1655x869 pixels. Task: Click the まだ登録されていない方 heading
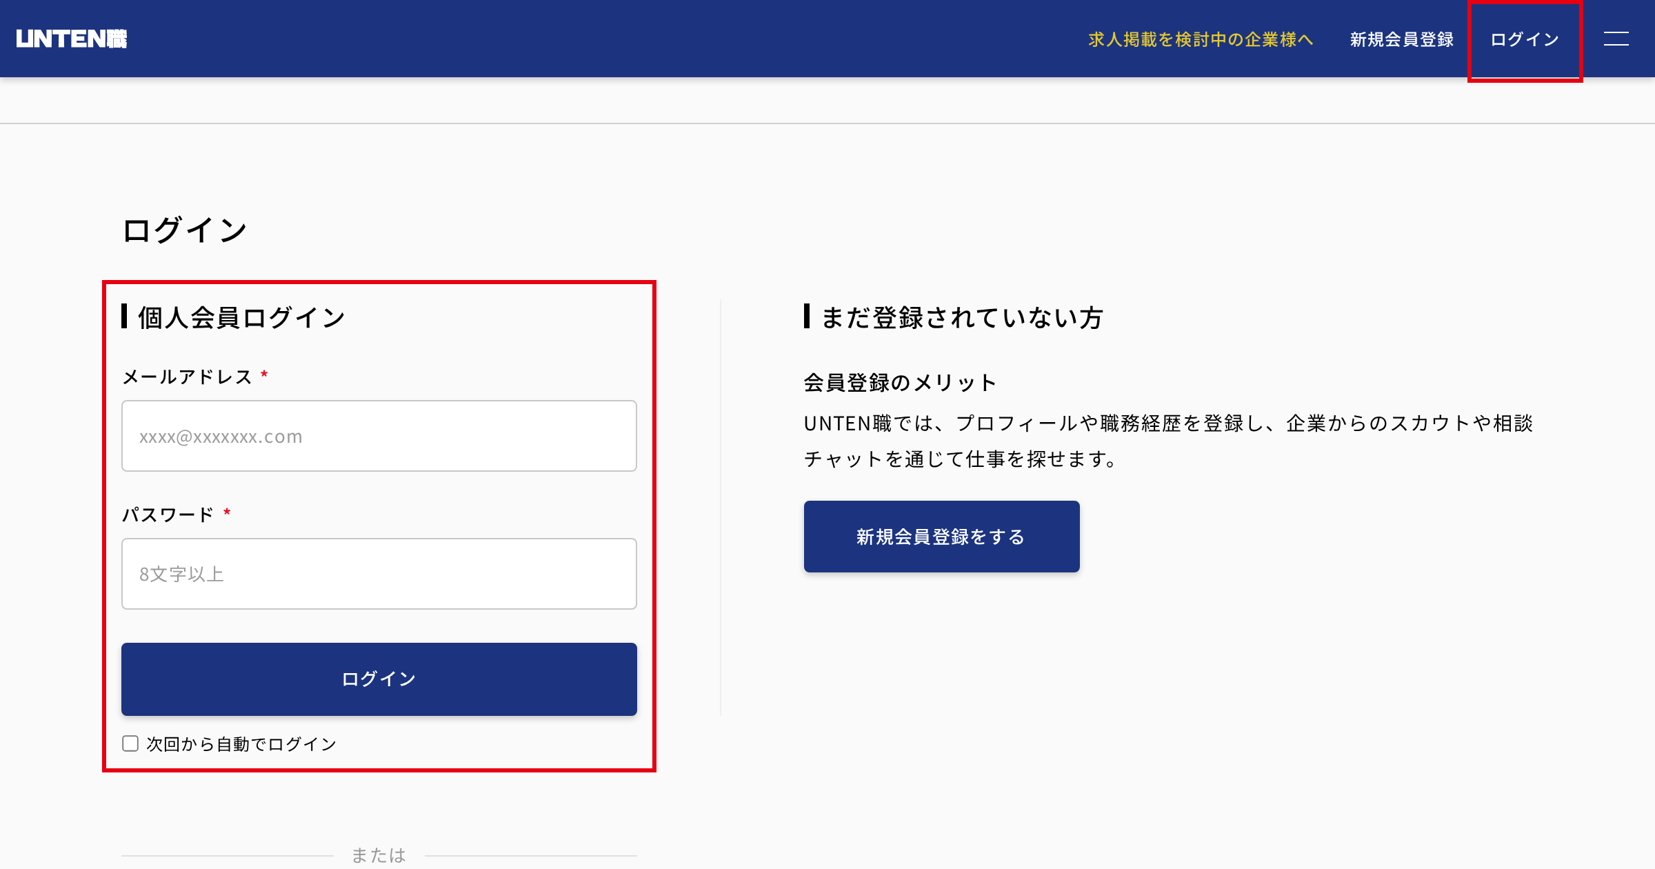[963, 317]
